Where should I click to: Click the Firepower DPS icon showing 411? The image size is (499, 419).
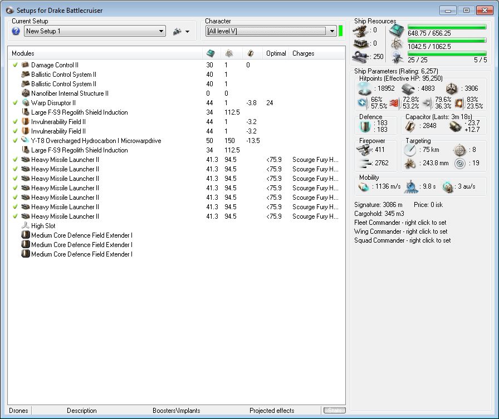click(x=364, y=150)
